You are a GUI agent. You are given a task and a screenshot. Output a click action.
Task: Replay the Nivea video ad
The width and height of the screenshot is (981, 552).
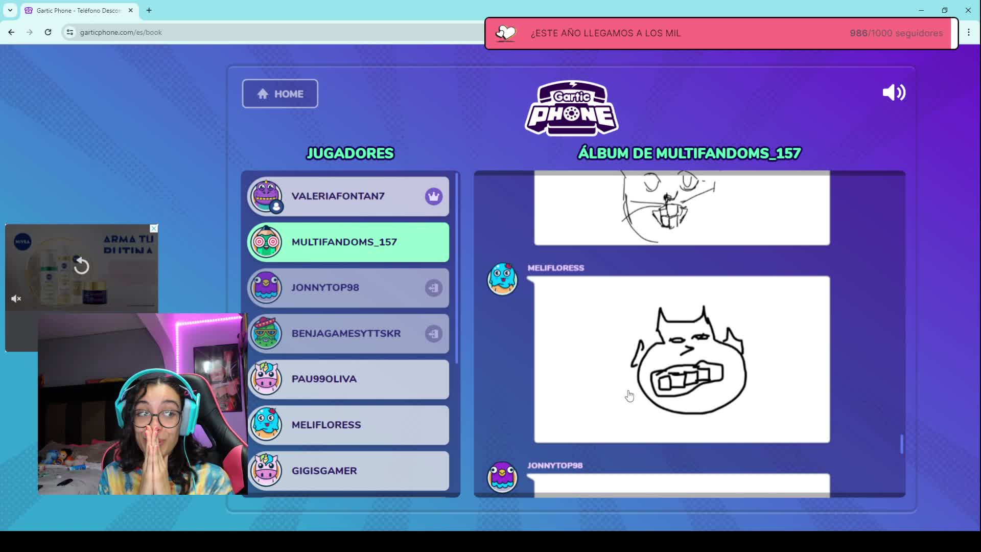coord(81,266)
